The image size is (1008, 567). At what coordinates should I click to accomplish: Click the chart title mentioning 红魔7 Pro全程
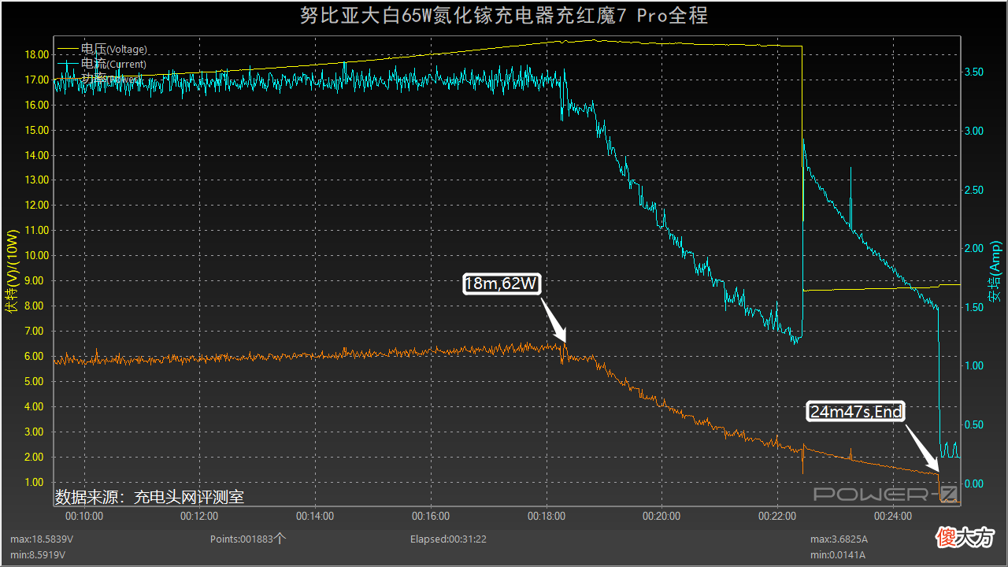click(x=504, y=16)
